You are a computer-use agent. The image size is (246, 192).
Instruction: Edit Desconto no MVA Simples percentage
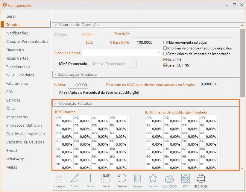pos(207,84)
